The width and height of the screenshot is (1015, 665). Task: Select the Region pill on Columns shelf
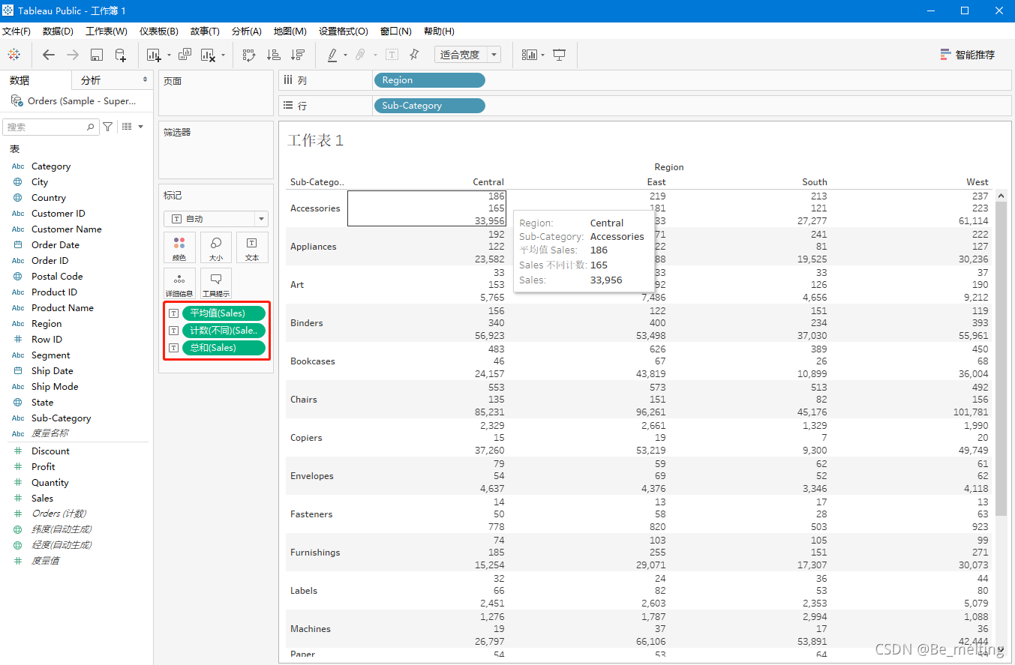[x=429, y=80]
